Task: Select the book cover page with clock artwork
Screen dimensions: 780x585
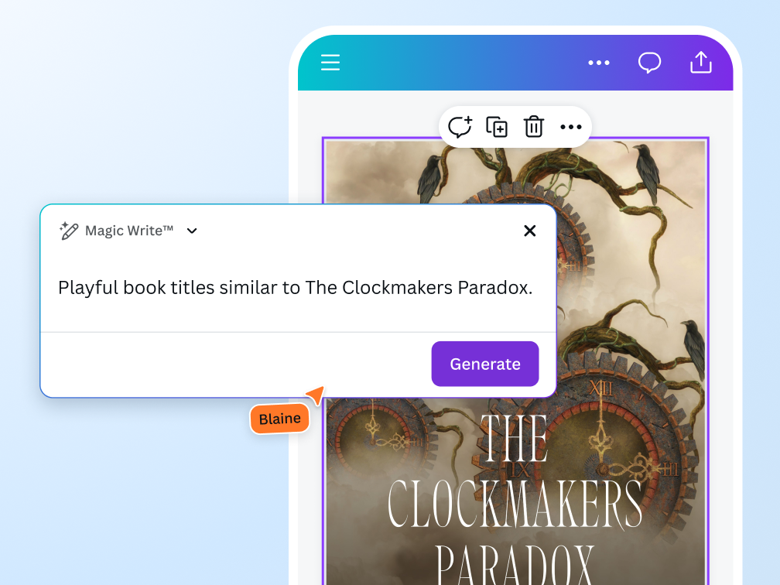Action: (515, 361)
